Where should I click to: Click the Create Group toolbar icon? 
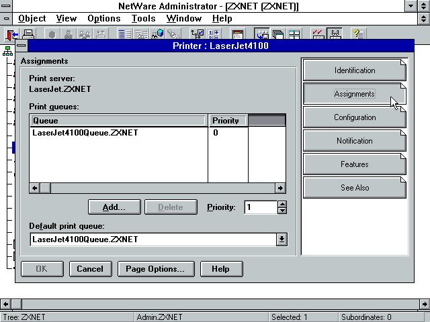click(85, 34)
